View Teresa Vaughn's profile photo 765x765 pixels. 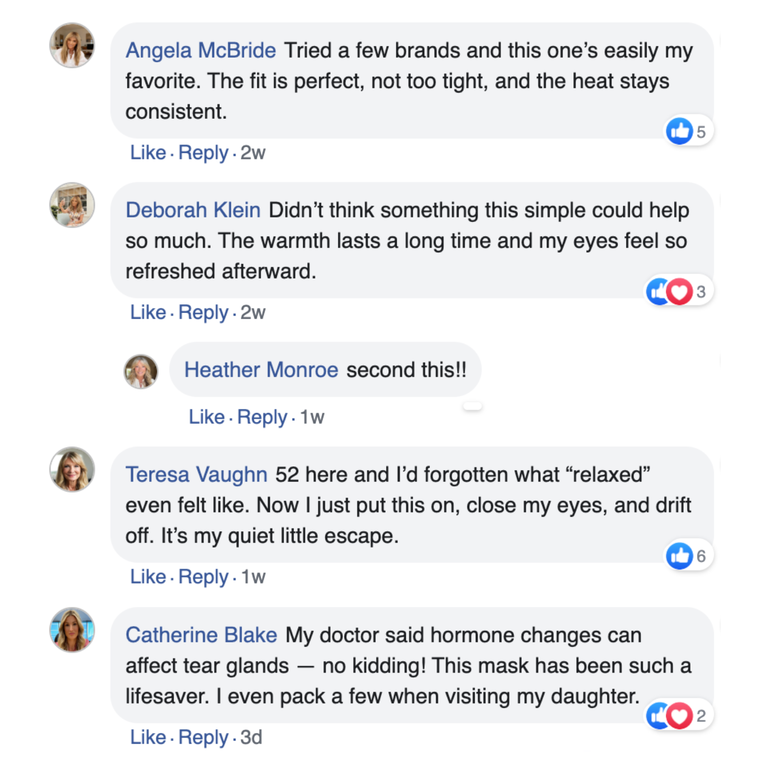(x=72, y=470)
